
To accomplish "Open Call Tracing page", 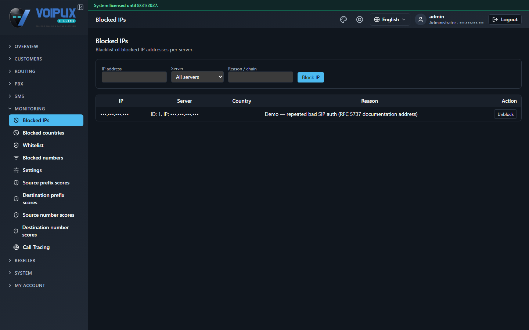I will (x=46, y=247).
